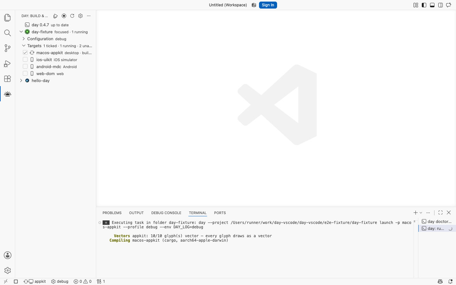The image size is (456, 285).
Task: Click the Sign In button
Action: [x=268, y=5]
